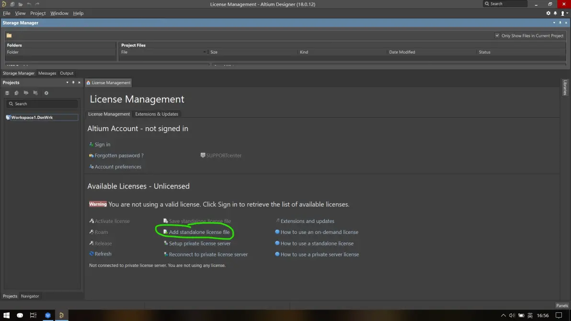The image size is (571, 321).
Task: Select the License Management document tab
Action: 108,82
